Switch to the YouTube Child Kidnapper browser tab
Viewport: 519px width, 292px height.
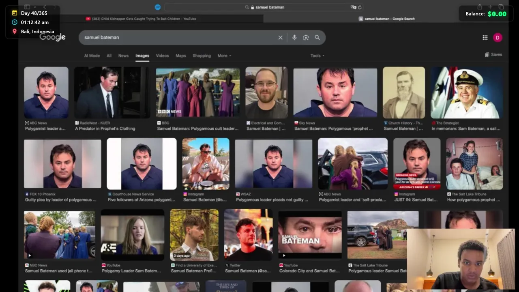(x=141, y=19)
